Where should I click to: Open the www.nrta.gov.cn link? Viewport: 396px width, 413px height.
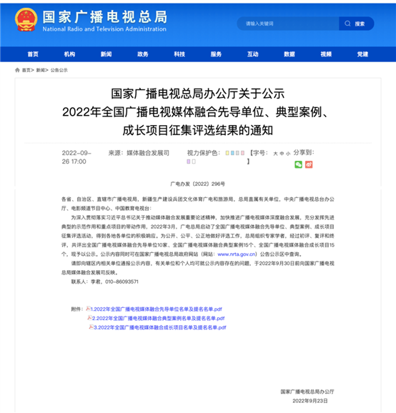point(237,254)
